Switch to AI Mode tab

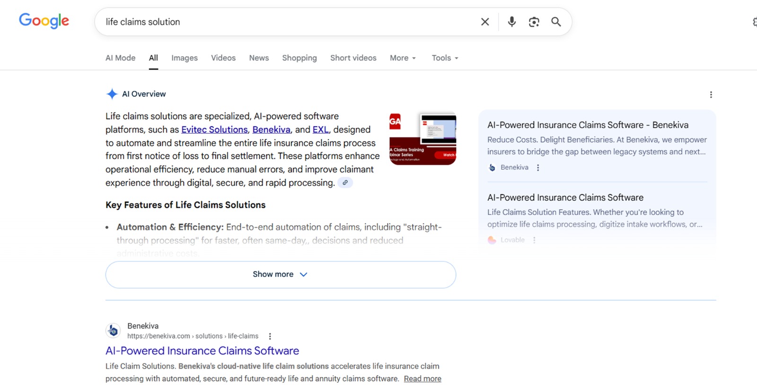click(x=120, y=58)
